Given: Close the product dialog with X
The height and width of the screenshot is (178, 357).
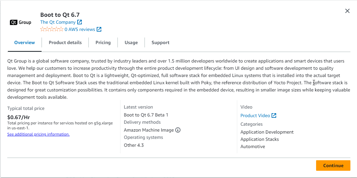Looking at the screenshot, I should (x=347, y=11).
